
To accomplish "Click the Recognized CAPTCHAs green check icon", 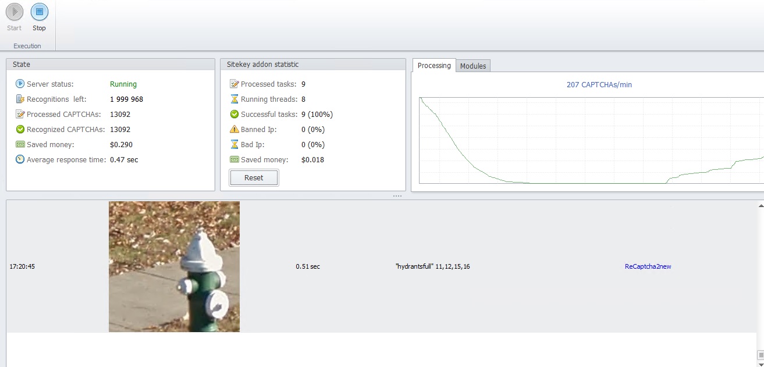I will coord(20,129).
